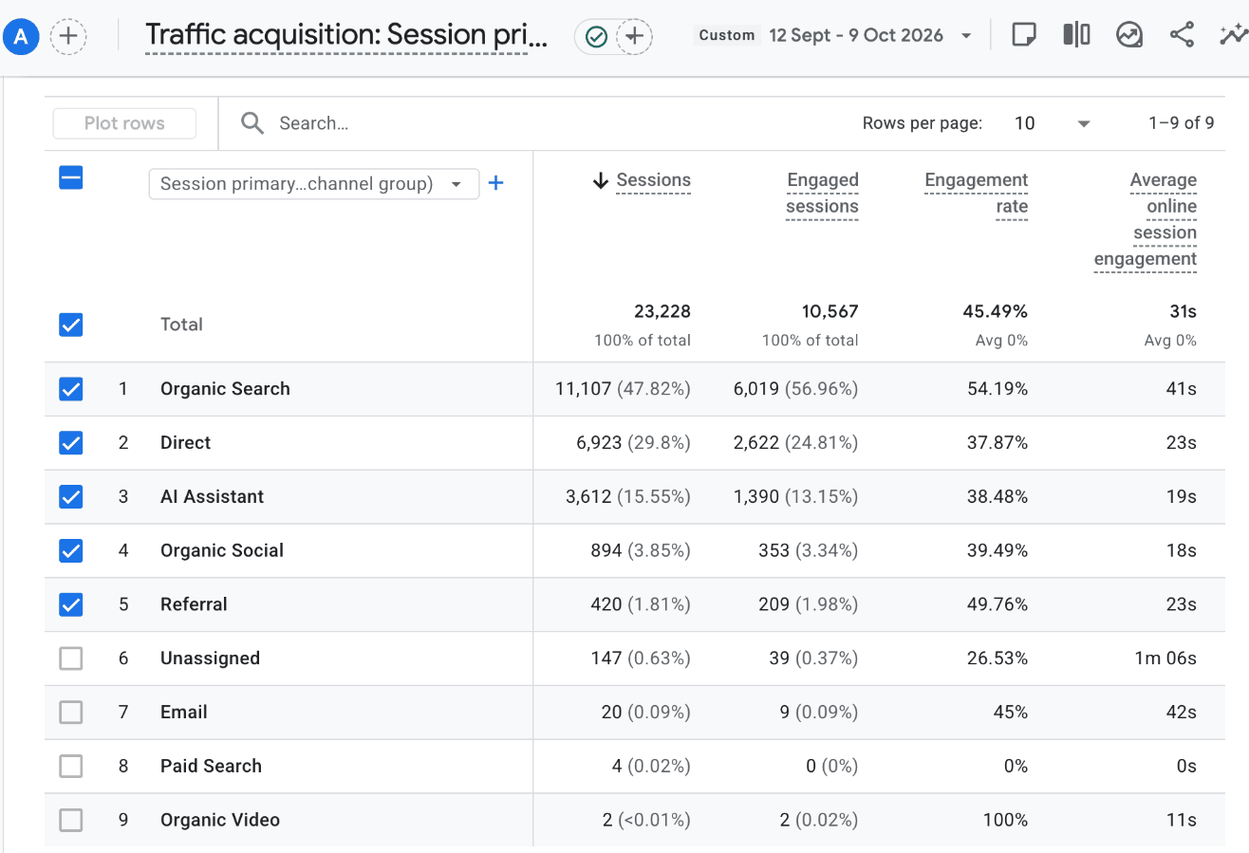Click the 1–9 of 9 pagination text
This screenshot has width=1249, height=853.
[x=1182, y=123]
